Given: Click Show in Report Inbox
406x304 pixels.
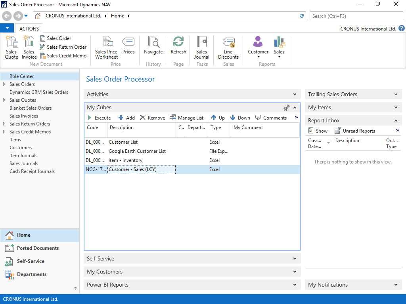Looking at the screenshot, I should point(318,131).
